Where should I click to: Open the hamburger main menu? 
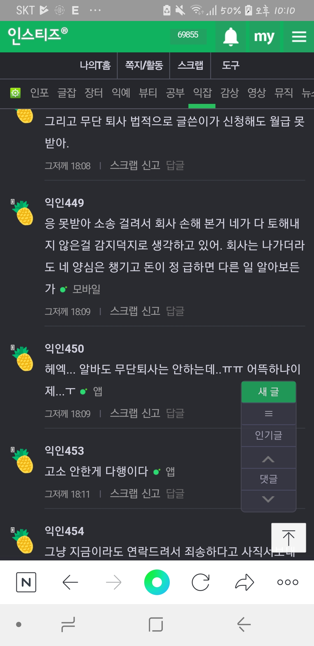299,37
